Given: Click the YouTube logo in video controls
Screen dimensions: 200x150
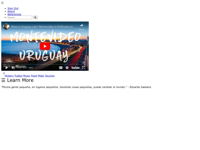Looking at the screenshot, I should [x=76, y=68].
